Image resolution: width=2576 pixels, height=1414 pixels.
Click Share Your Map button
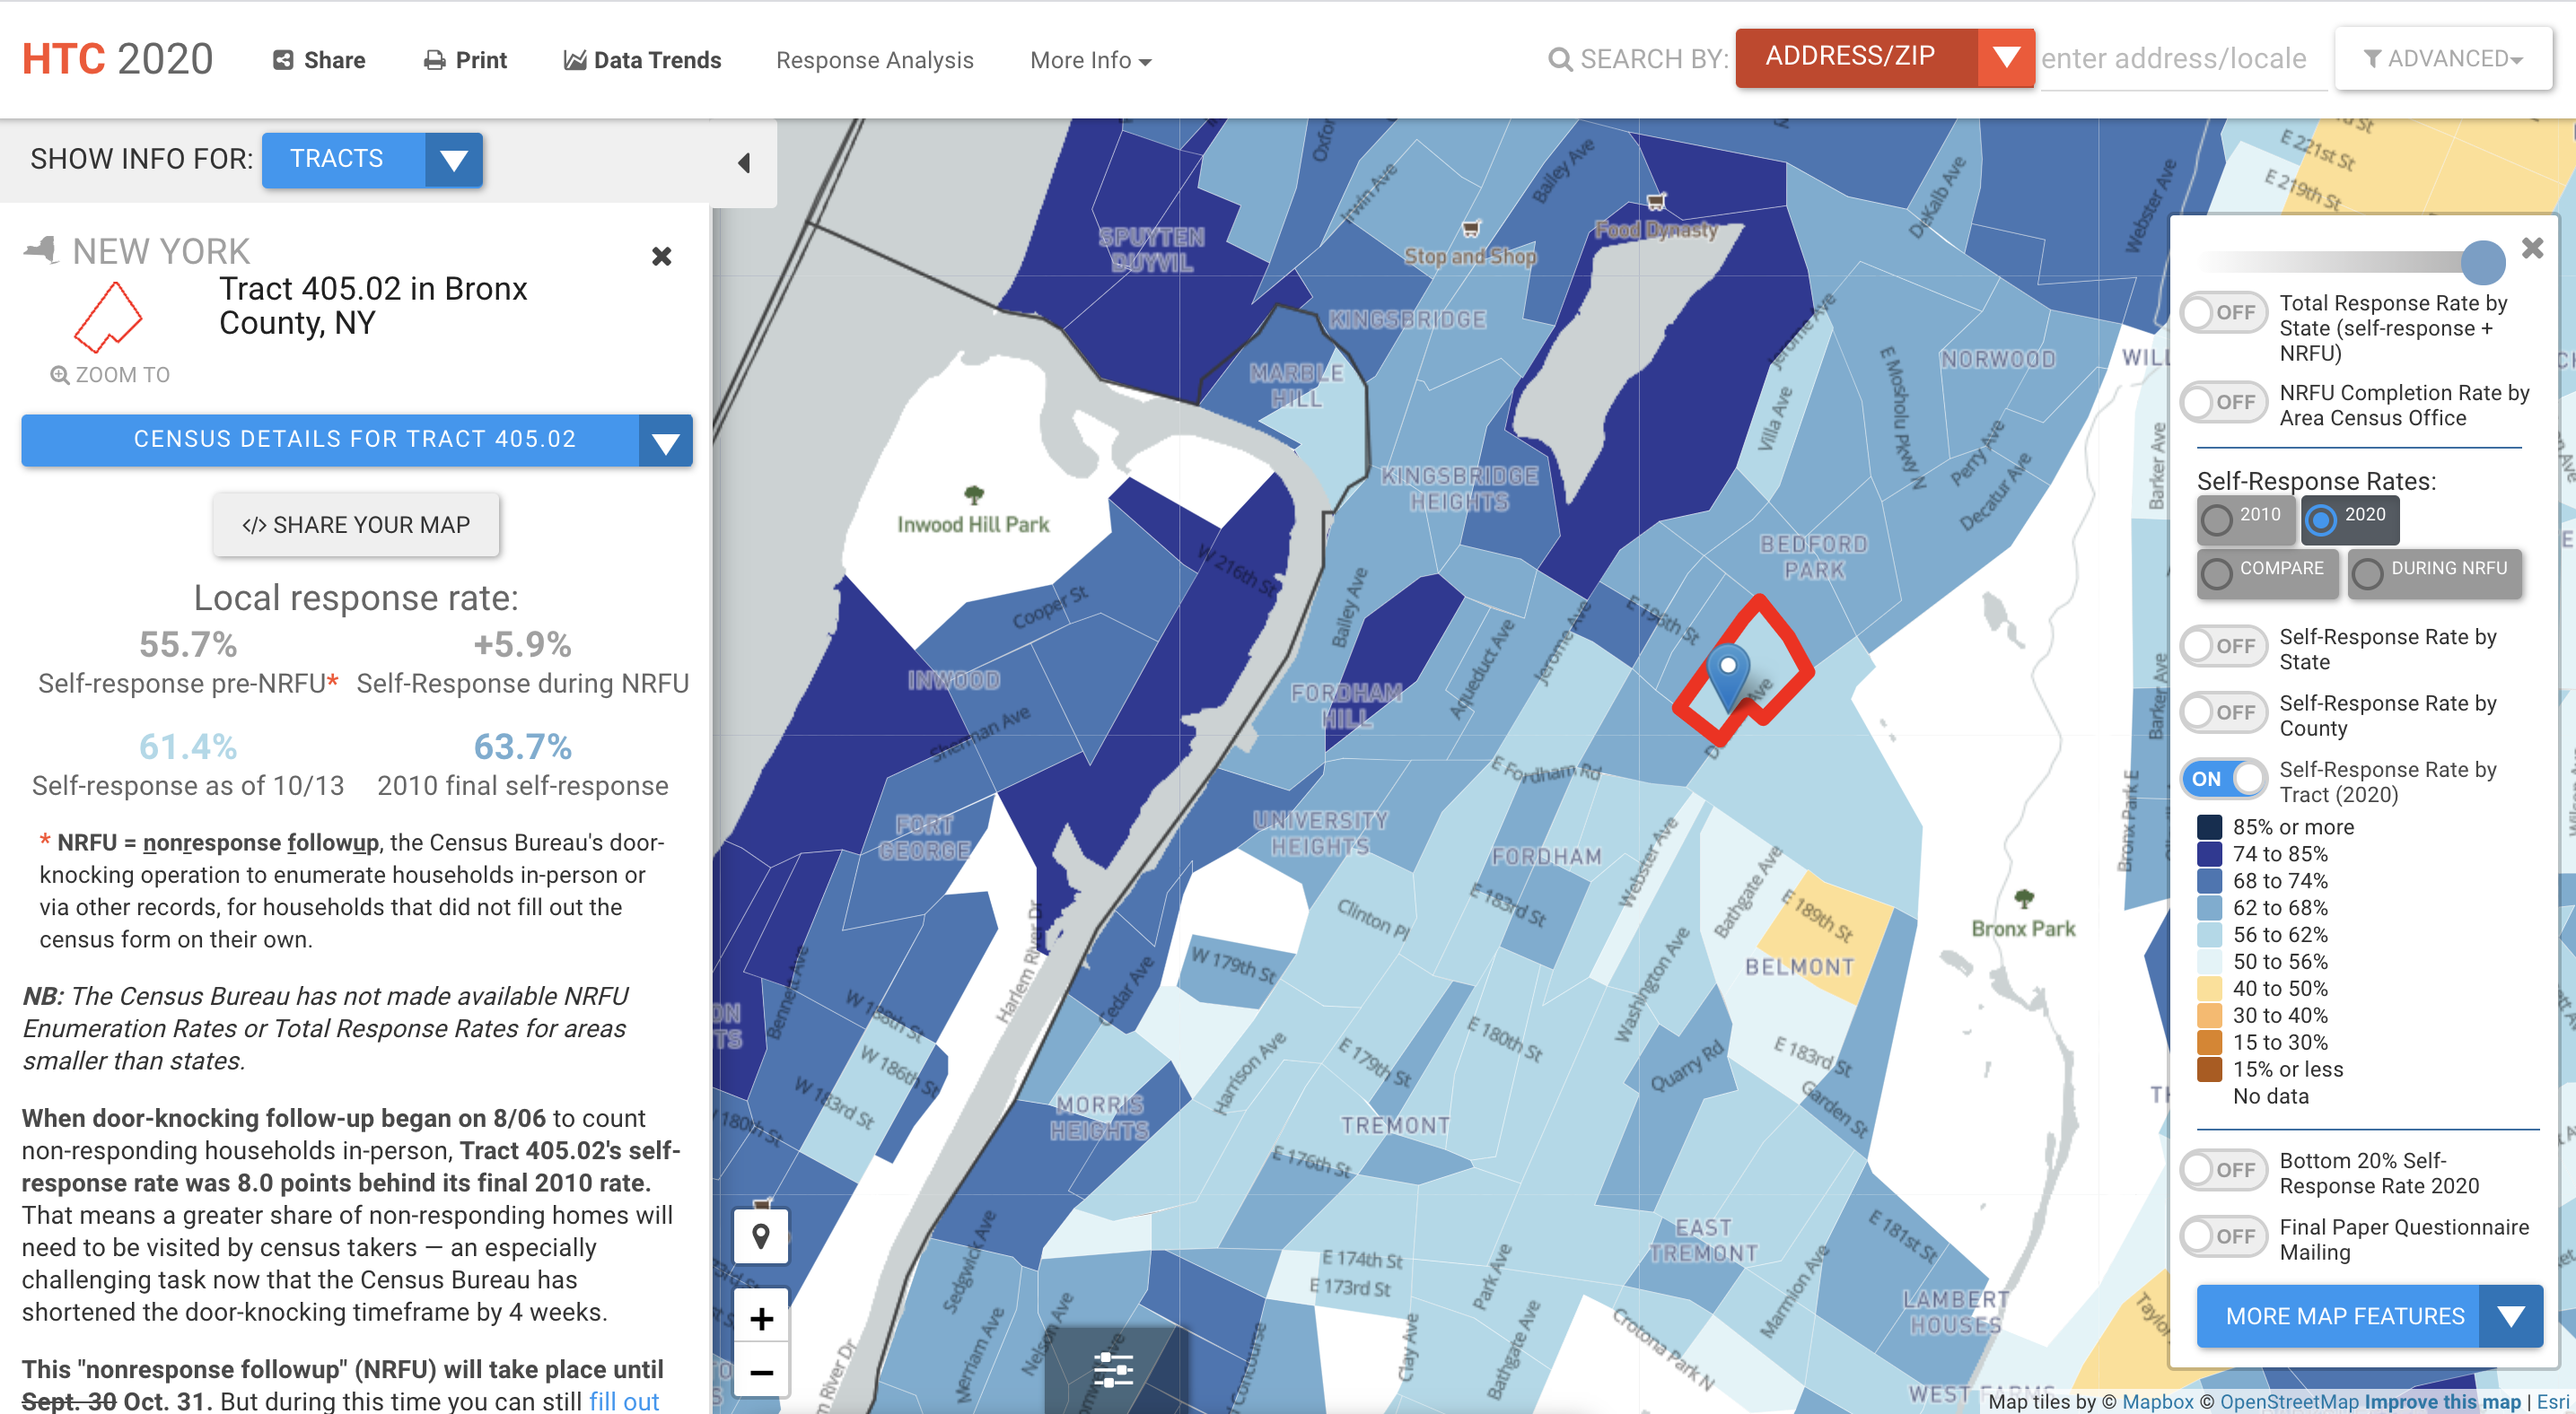coord(356,525)
